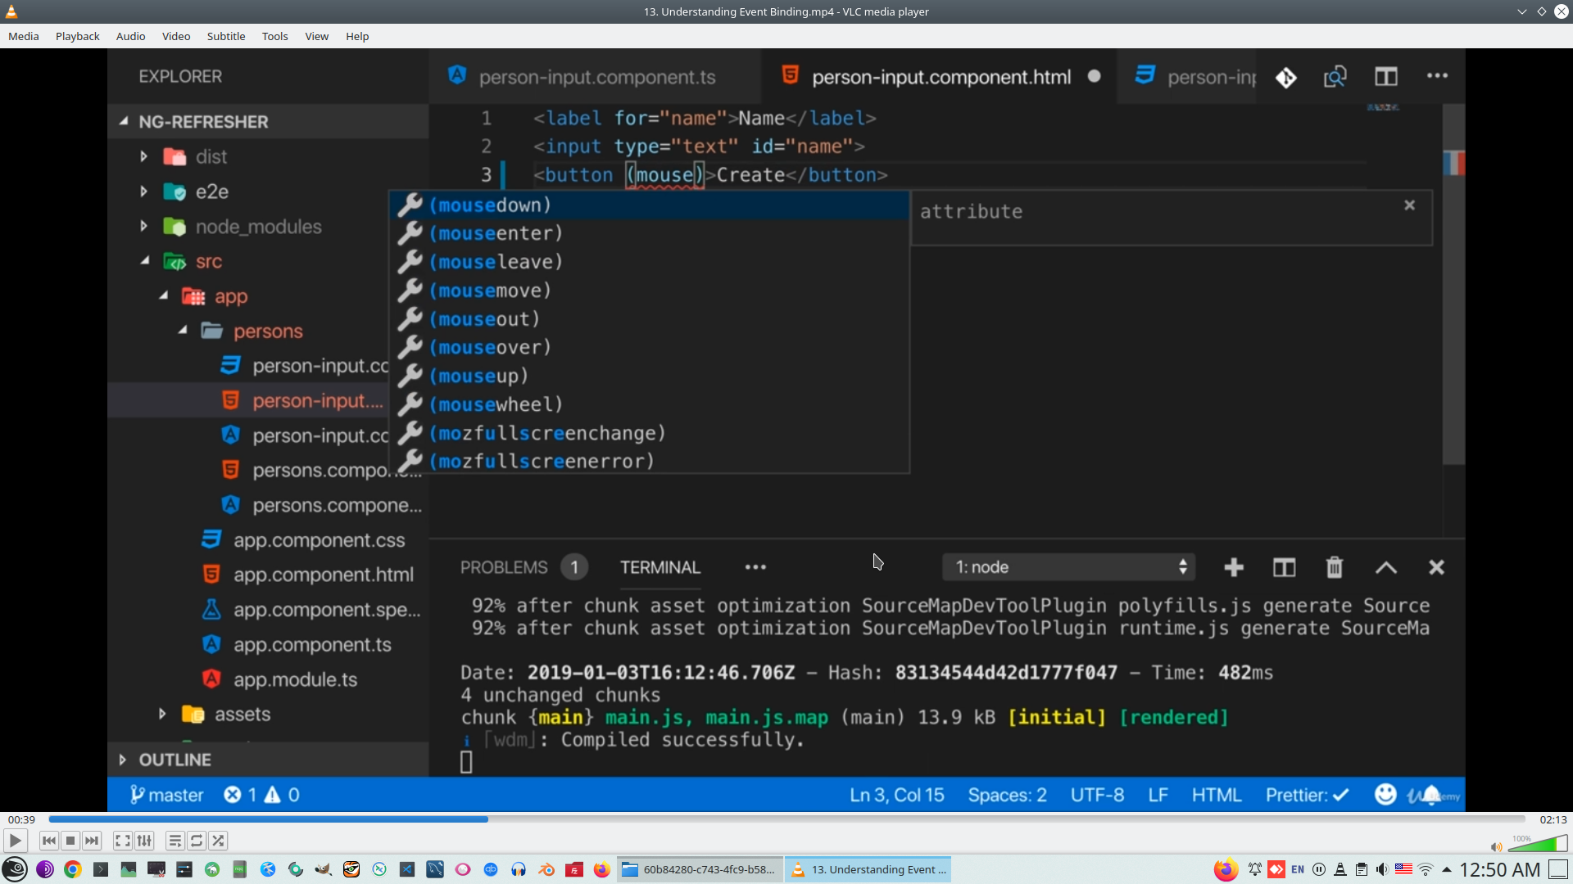Open Chrome from the taskbar
Viewport: 1573px width, 884px height.
(73, 869)
